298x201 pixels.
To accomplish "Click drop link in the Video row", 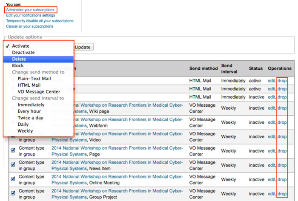I will point(282,136).
